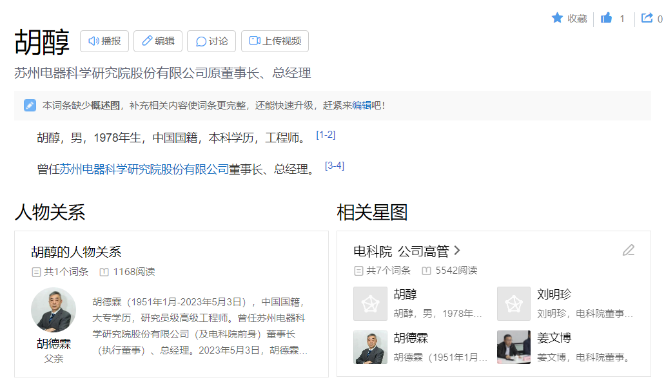The width and height of the screenshot is (666, 391).
Task: Click 共7个词条 entry count
Action: pos(383,271)
